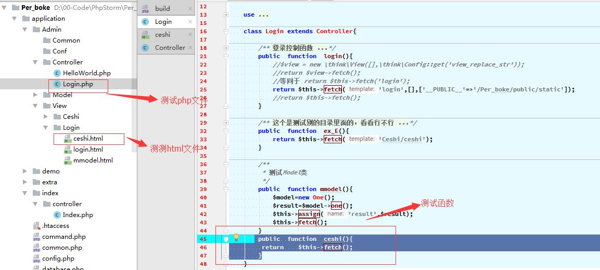Click the HelloWorld.php class icon in tree
The width and height of the screenshot is (600, 270).
pos(57,73)
